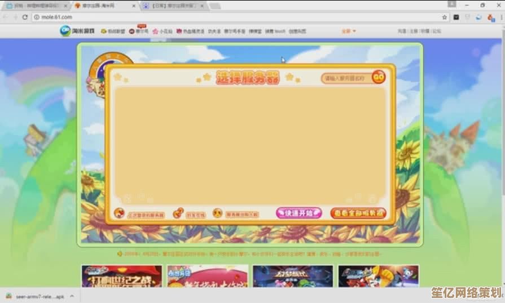Click the nav item with red NEW badge
The image size is (505, 303).
click(x=139, y=31)
